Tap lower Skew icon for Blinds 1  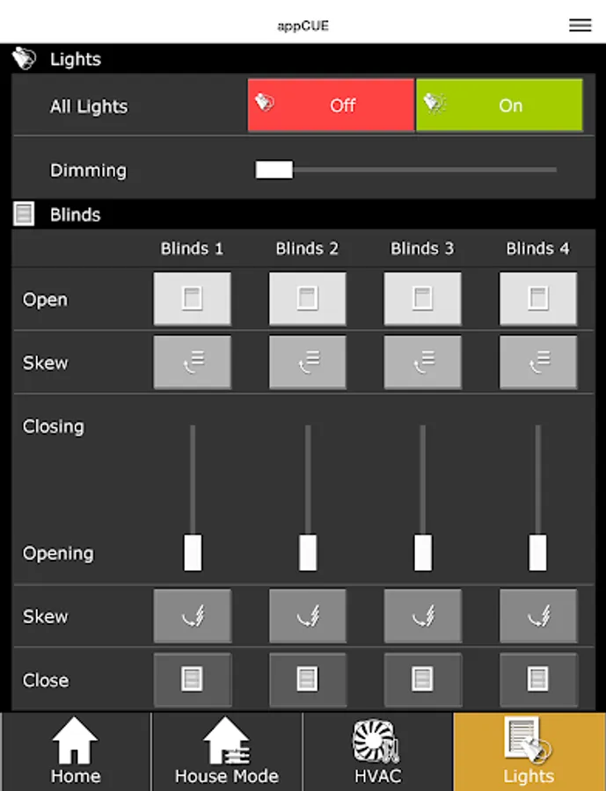(193, 616)
